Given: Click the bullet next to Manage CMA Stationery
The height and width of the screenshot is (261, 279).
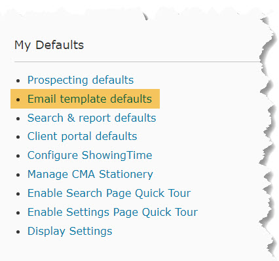Looking at the screenshot, I should click(x=18, y=175).
